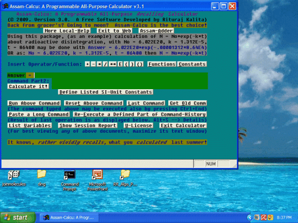The image size is (298, 223).
Task: Click the red system tray icon
Action: click(263, 217)
